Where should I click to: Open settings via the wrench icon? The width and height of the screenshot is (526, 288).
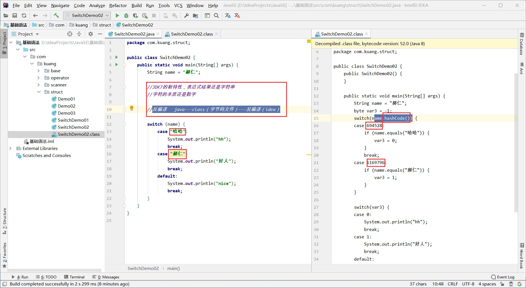(186, 16)
